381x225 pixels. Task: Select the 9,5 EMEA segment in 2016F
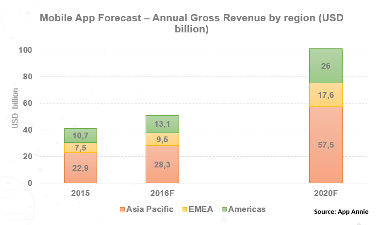162,139
